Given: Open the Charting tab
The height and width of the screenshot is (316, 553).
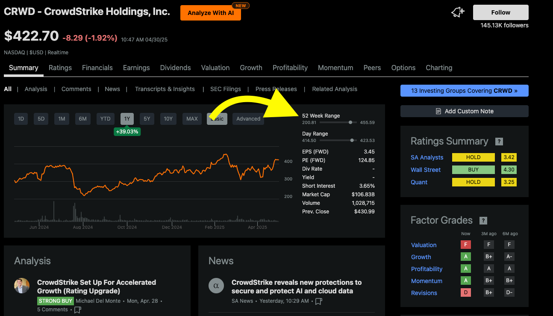Looking at the screenshot, I should [439, 68].
